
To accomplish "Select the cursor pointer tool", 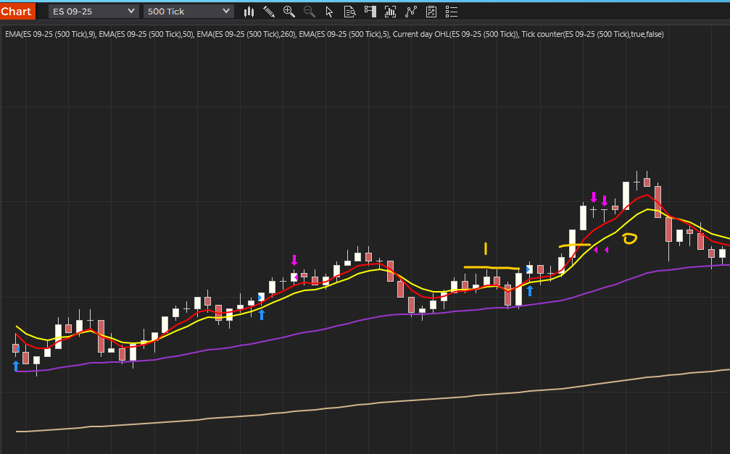I will (329, 12).
